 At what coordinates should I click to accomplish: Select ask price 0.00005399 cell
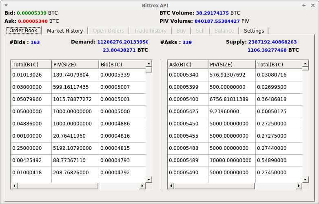[188, 87]
